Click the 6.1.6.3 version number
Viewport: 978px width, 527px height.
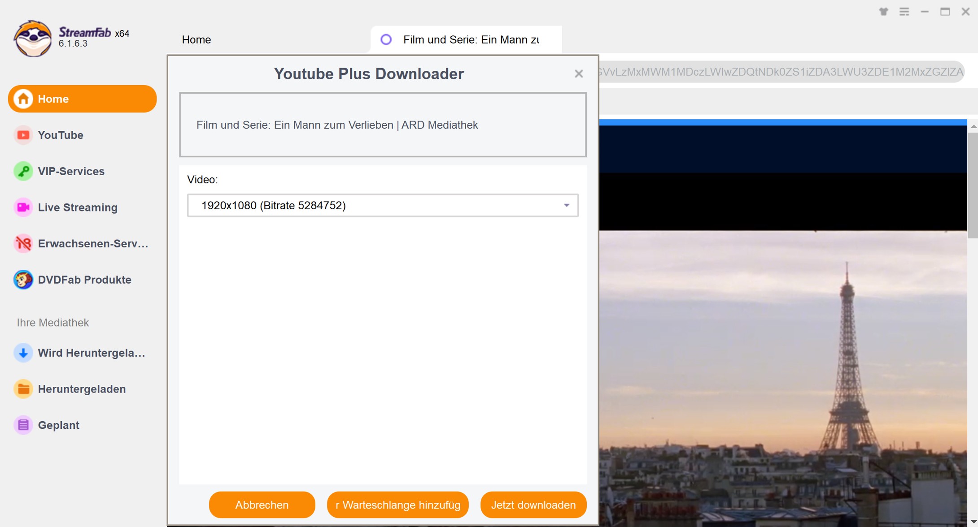(x=73, y=44)
